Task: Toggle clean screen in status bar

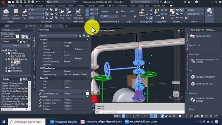Action: pyautogui.click(x=216, y=116)
